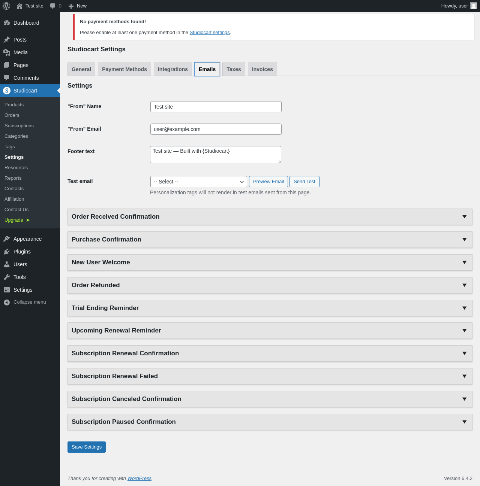Follow the Studiocart settings link
Viewport: 480px width, 486px height.
(x=210, y=33)
